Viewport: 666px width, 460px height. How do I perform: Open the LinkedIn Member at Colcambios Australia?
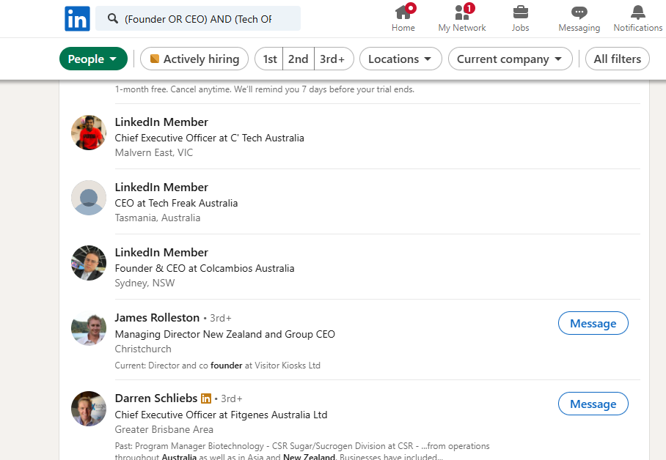coord(161,252)
